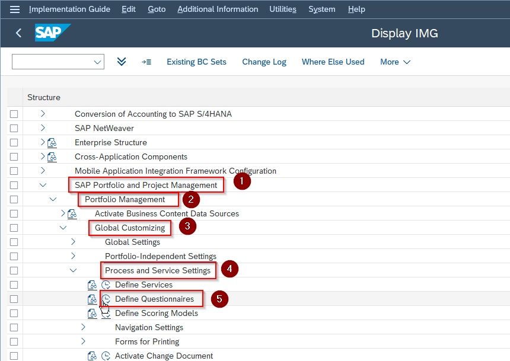Click the SAP logo
510x361 pixels.
(52, 33)
